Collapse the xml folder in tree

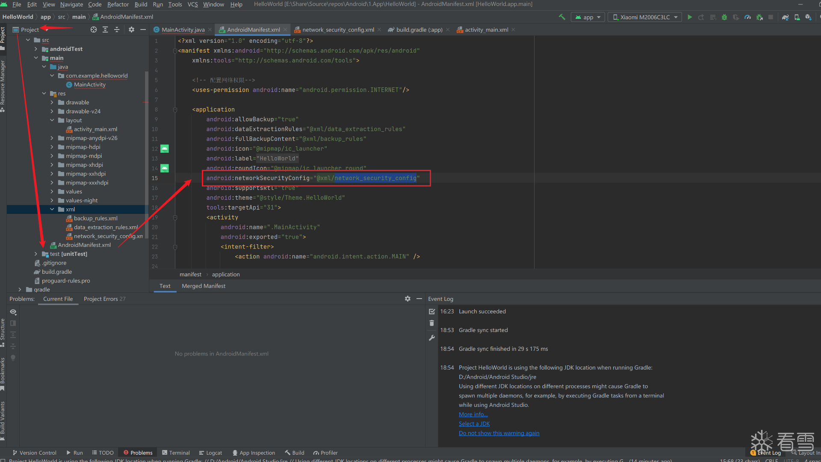52,209
